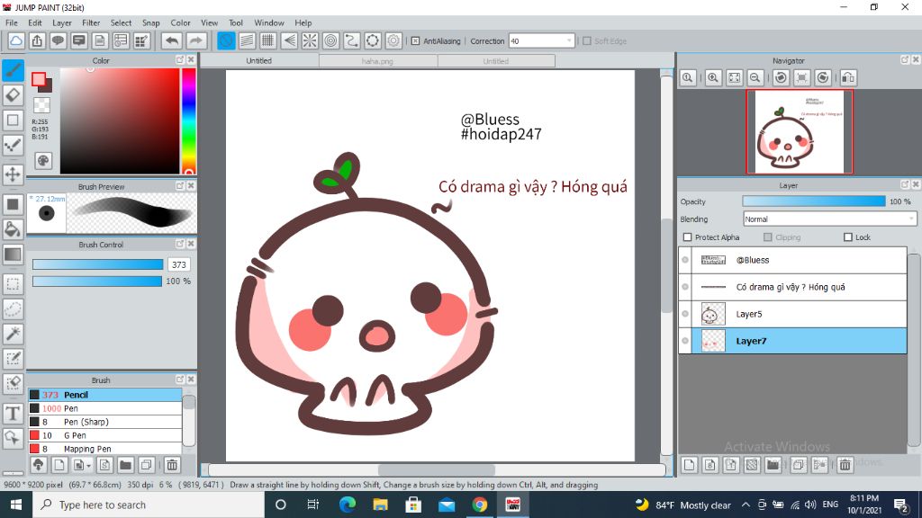The width and height of the screenshot is (922, 518).
Task: Click the foreground color swatch
Action: (39, 79)
